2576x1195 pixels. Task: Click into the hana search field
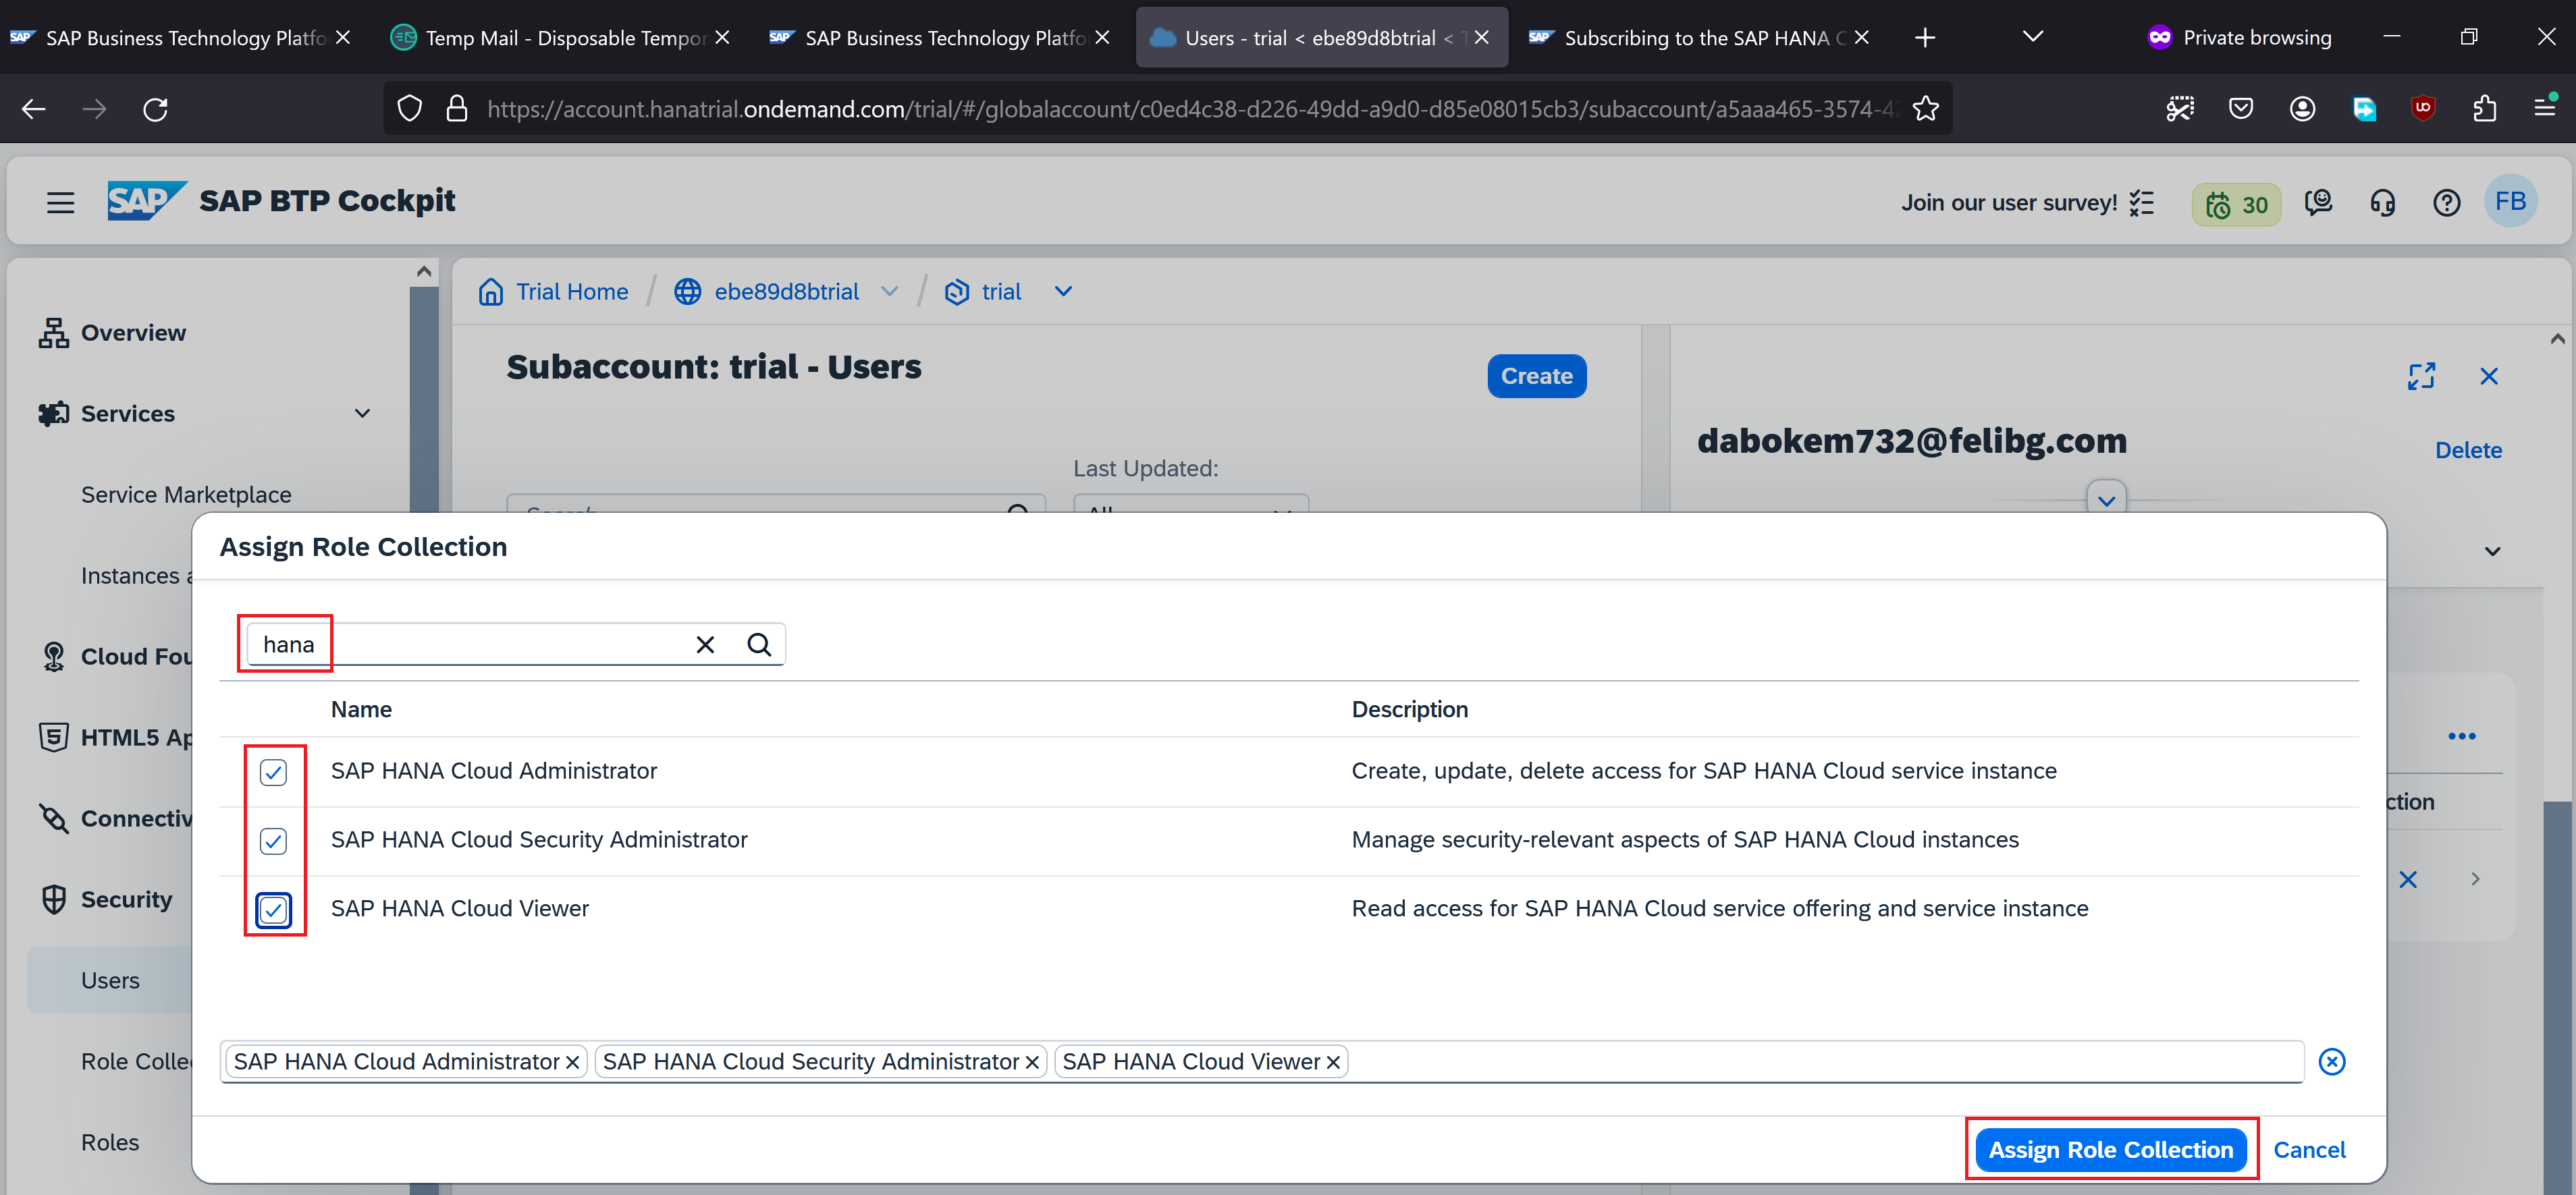[470, 644]
